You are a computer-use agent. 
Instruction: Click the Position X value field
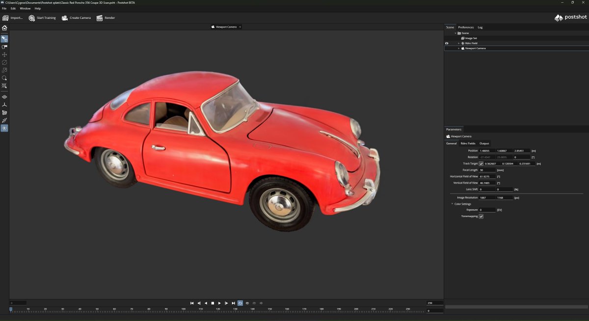coord(487,151)
